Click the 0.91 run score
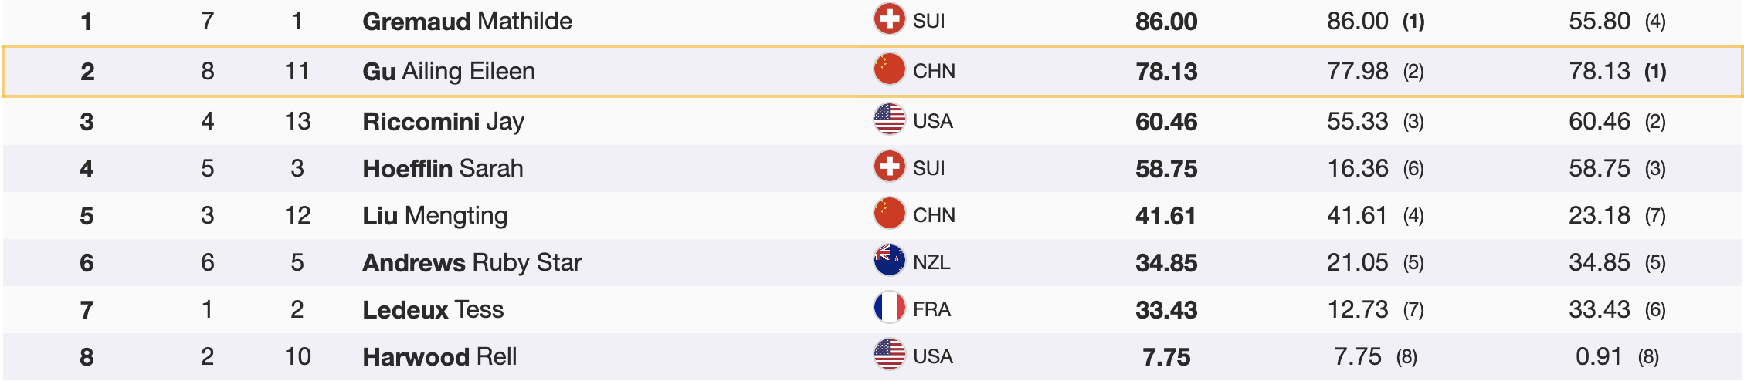 1598,356
